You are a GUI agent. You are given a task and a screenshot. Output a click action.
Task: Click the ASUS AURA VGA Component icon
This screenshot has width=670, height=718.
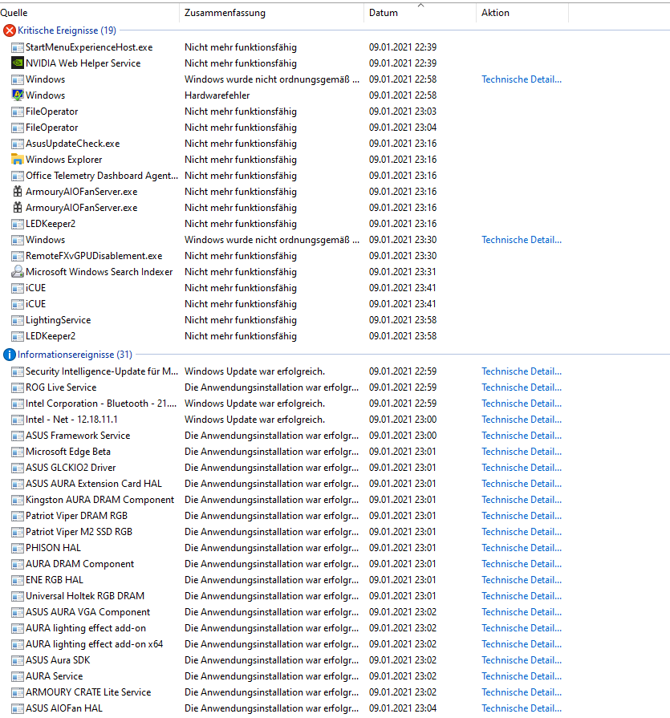tap(18, 612)
